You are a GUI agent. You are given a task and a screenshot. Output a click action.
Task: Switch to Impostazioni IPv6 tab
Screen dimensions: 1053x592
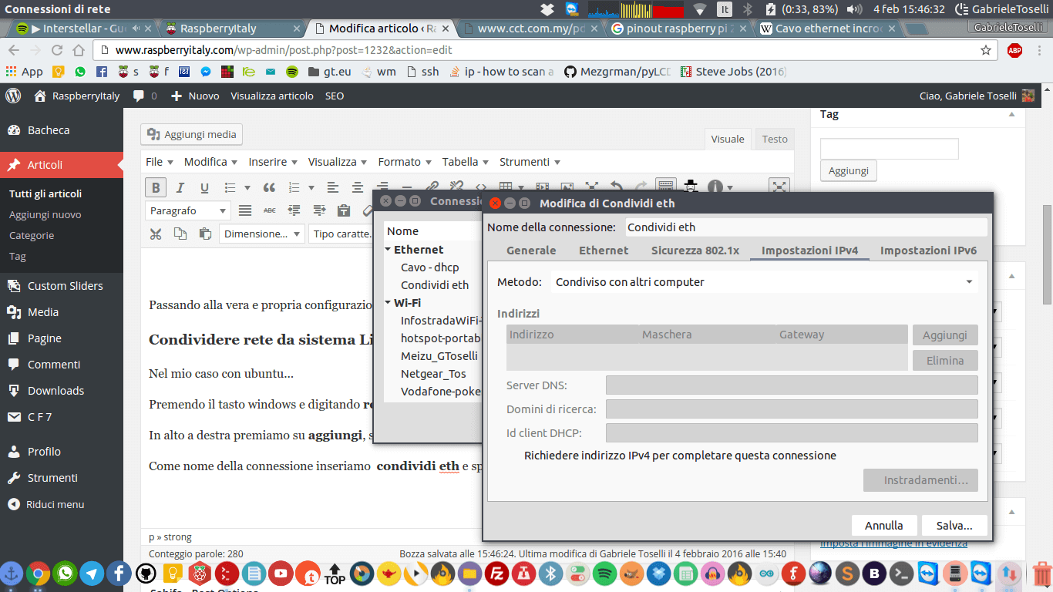click(928, 251)
